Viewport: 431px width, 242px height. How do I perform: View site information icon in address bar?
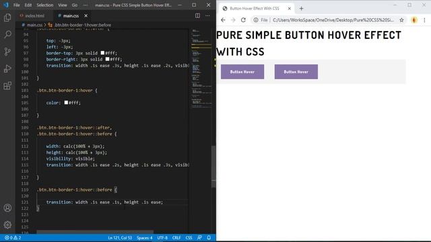[256, 20]
